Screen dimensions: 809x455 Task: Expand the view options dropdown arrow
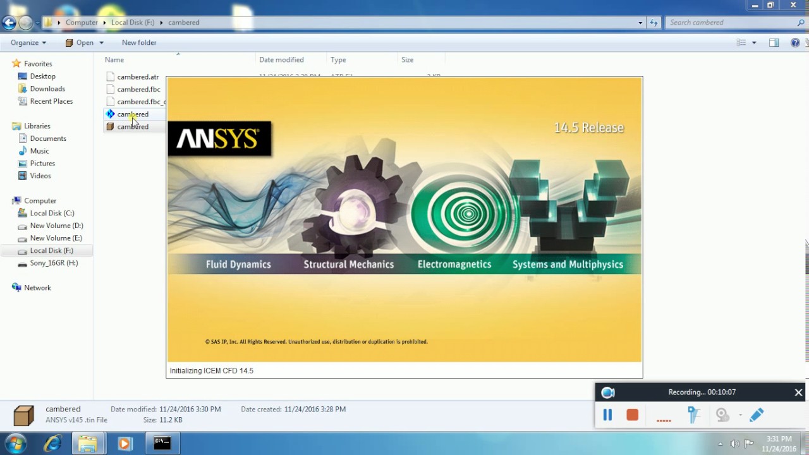[x=754, y=43]
